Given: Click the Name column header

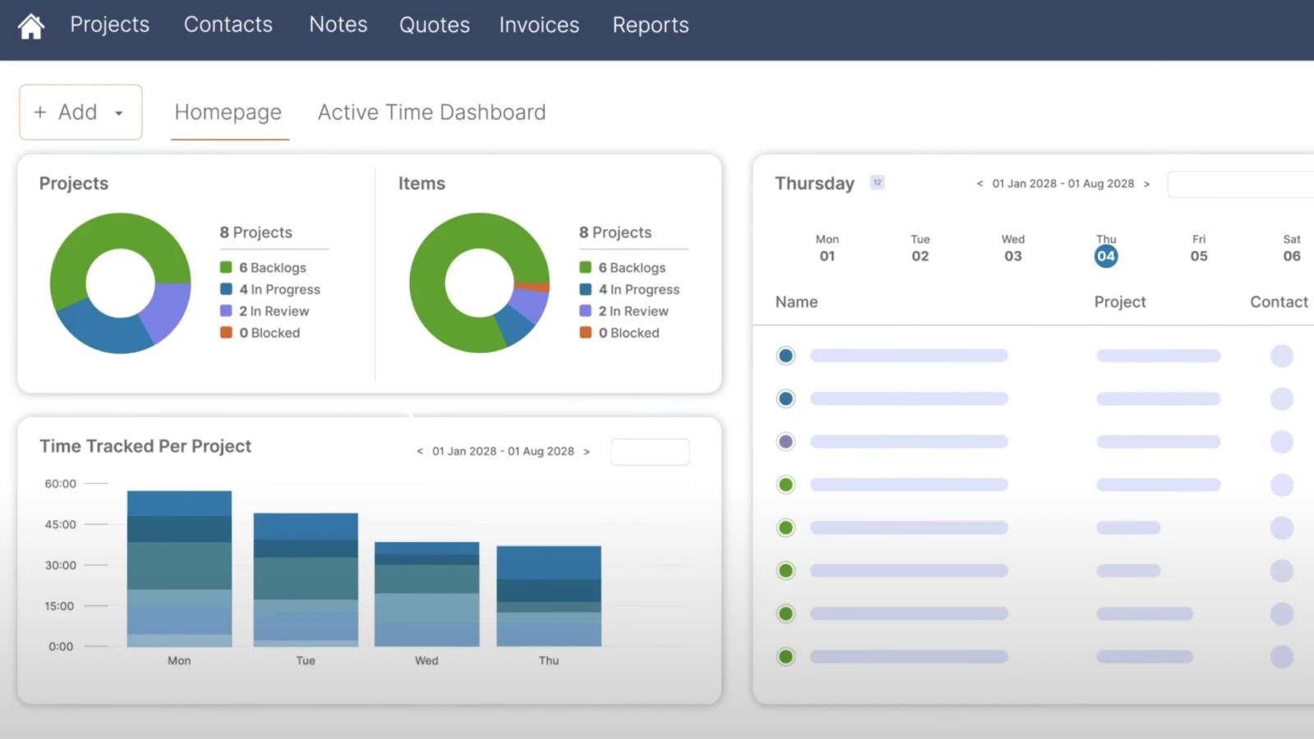Looking at the screenshot, I should pyautogui.click(x=797, y=302).
